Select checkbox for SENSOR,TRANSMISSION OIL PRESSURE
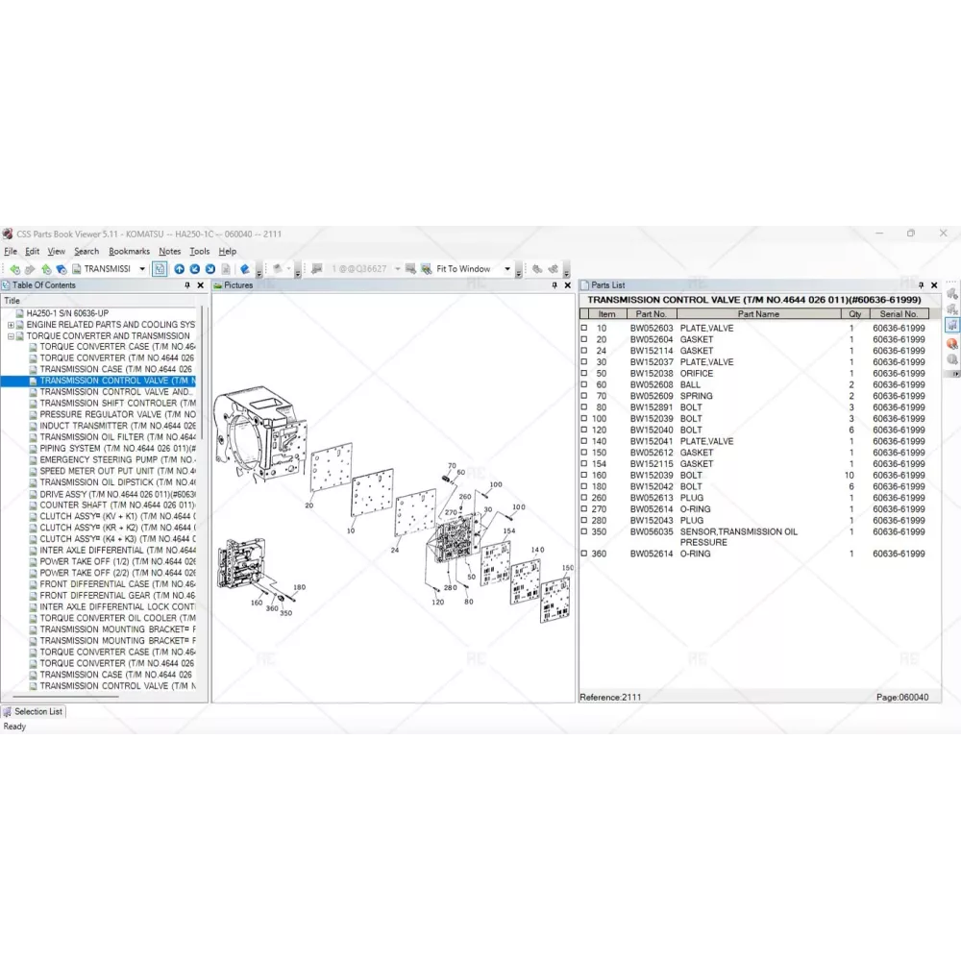Image resolution: width=961 pixels, height=961 pixels. tap(583, 532)
